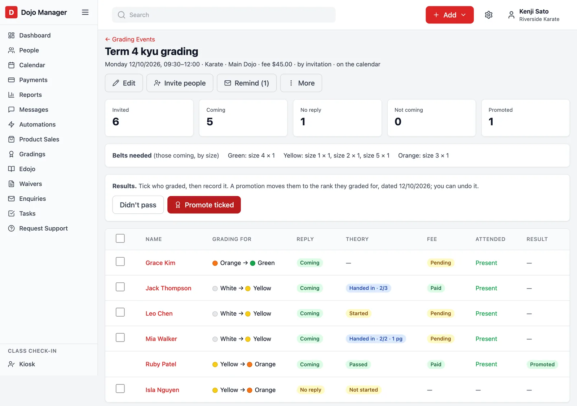Open the settings gear icon
The image size is (577, 406).
tap(489, 15)
